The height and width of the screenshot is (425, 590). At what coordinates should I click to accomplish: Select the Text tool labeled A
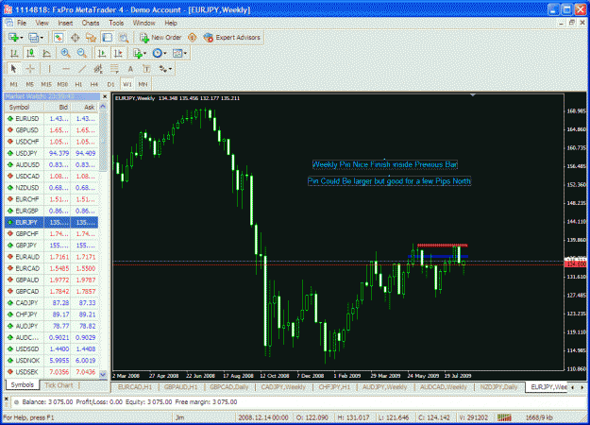coord(130,69)
